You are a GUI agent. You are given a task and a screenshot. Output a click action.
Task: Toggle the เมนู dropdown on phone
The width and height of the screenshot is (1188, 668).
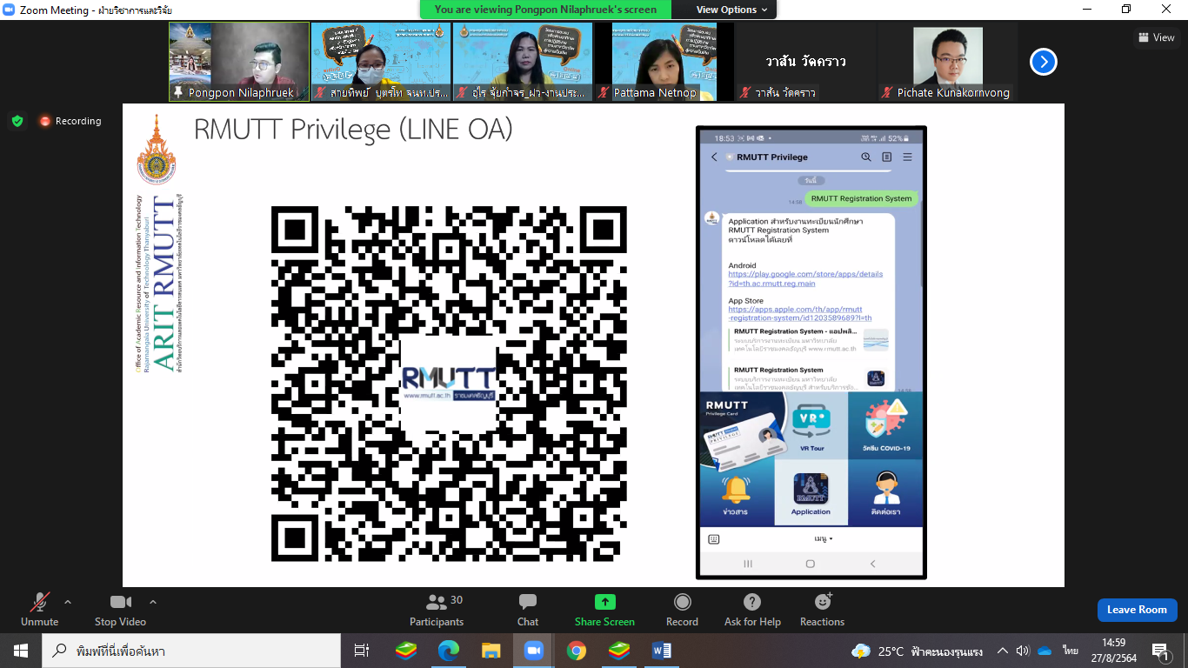pos(823,539)
